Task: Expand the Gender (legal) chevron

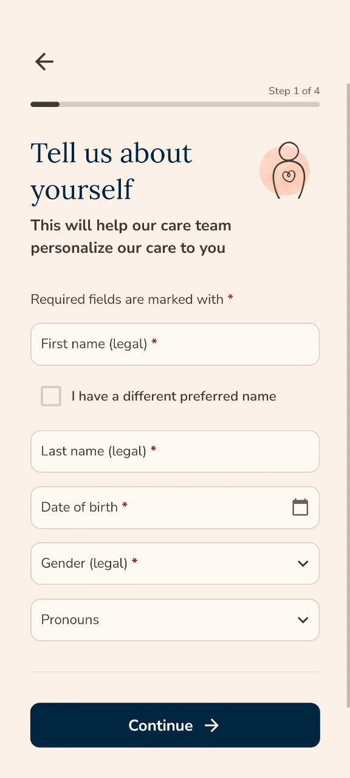Action: (x=303, y=563)
